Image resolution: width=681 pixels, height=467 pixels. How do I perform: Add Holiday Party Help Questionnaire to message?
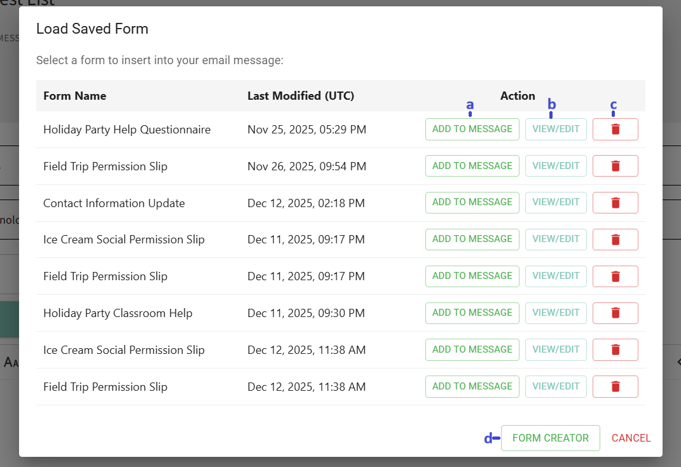click(x=472, y=129)
